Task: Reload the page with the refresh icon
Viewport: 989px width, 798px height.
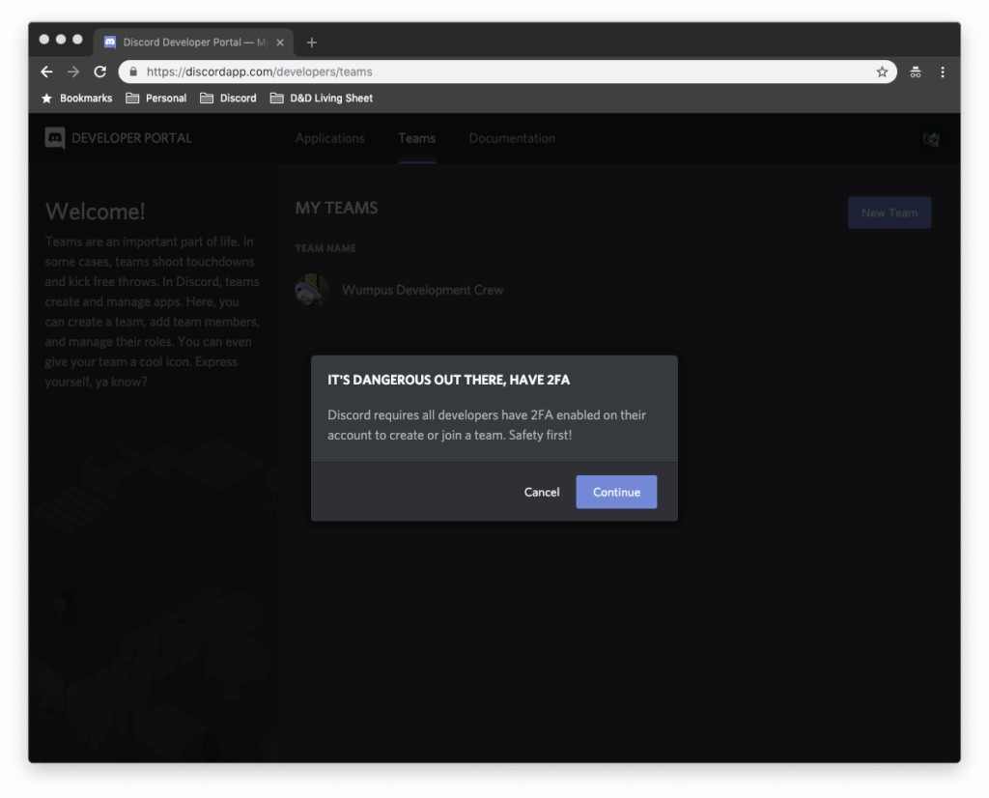Action: pos(100,71)
